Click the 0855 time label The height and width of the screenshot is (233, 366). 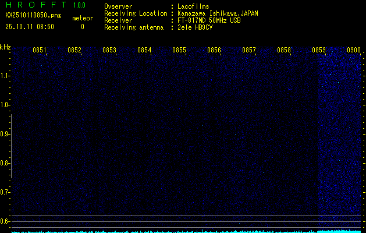coord(179,51)
